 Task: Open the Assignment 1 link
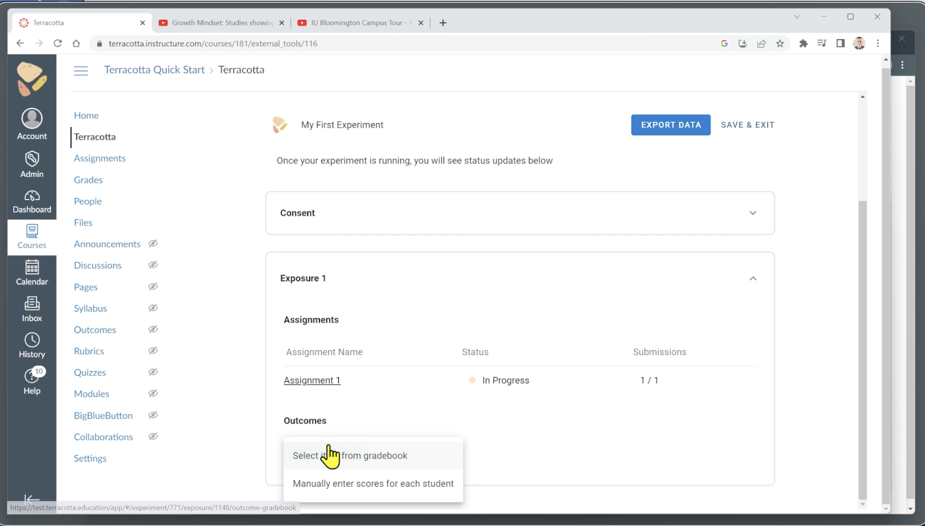click(312, 380)
